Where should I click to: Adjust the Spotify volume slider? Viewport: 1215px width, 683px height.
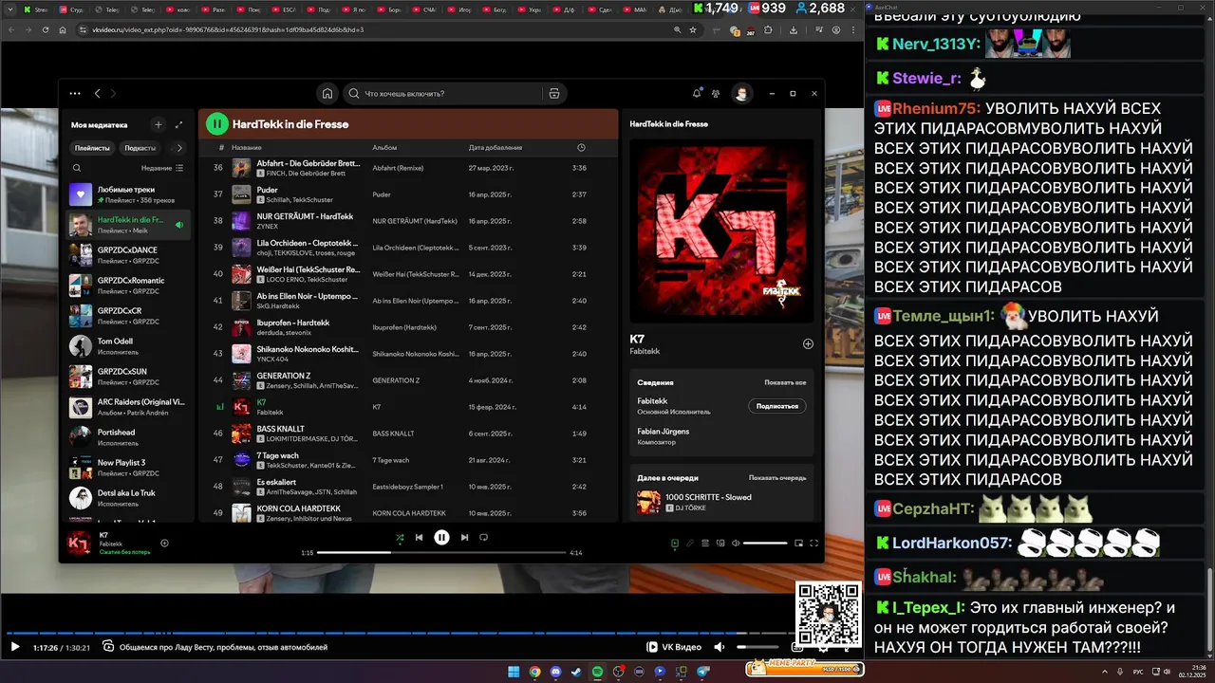[765, 544]
